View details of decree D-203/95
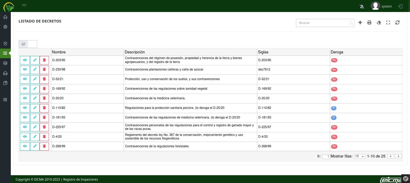The image size is (410, 183). (x=25, y=60)
